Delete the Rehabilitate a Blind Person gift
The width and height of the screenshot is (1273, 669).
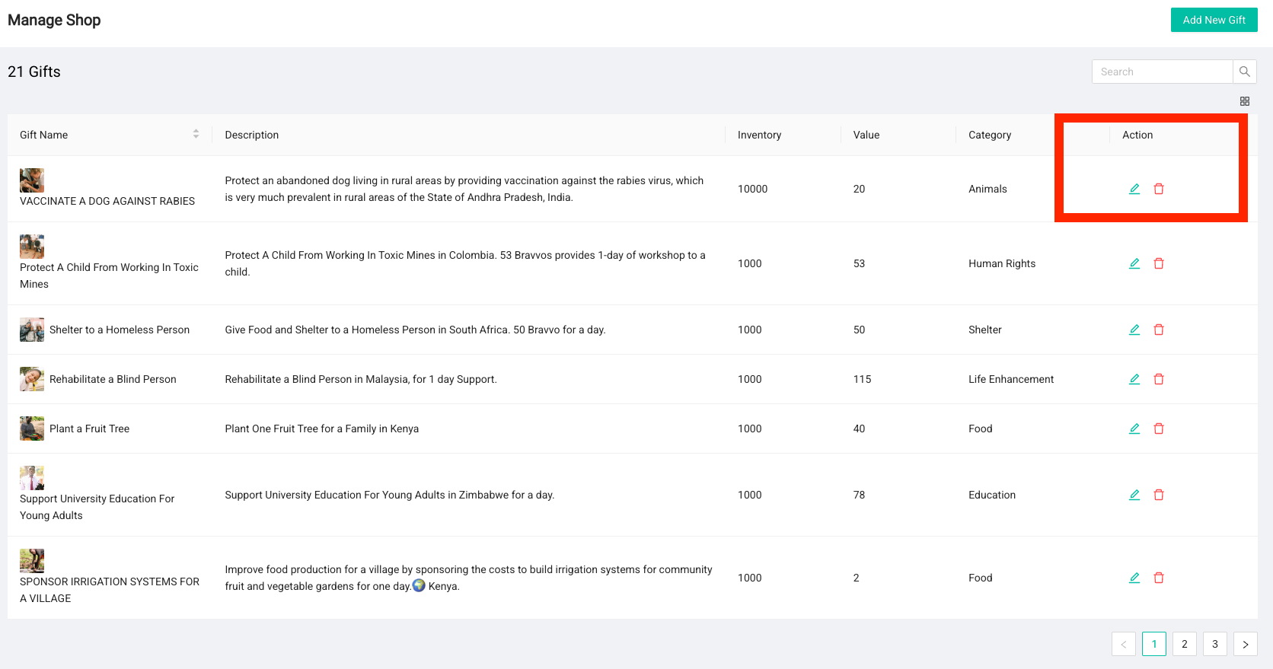coord(1159,379)
